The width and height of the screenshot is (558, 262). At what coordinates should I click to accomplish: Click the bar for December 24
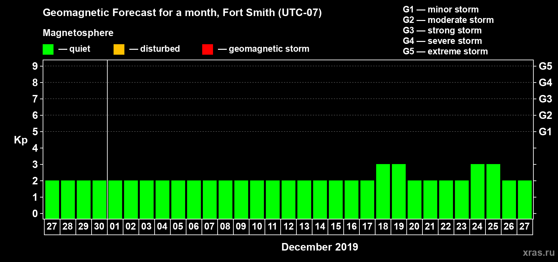pos(478,191)
